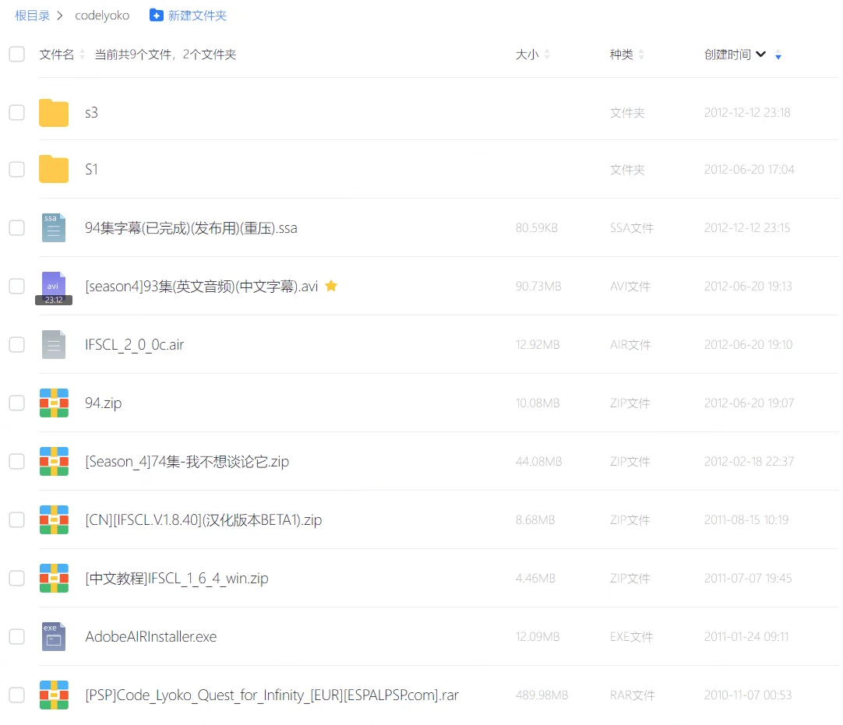Tick the checkbox for AdobeAIRInstaller.exe
Viewport: 843px width, 725px height.
tap(16, 636)
